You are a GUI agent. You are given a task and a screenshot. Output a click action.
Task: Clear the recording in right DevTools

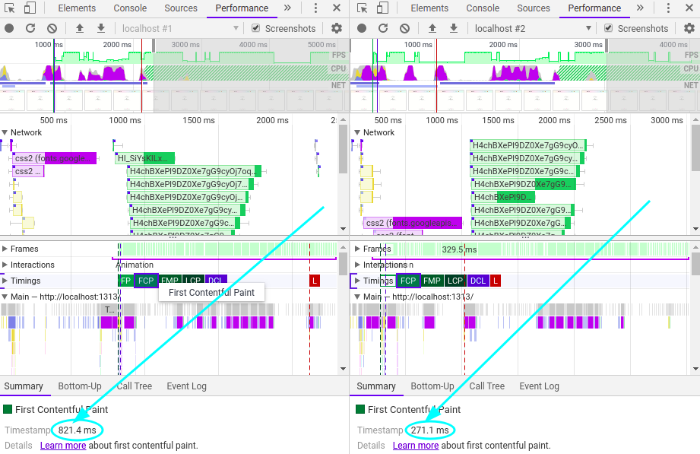click(404, 29)
